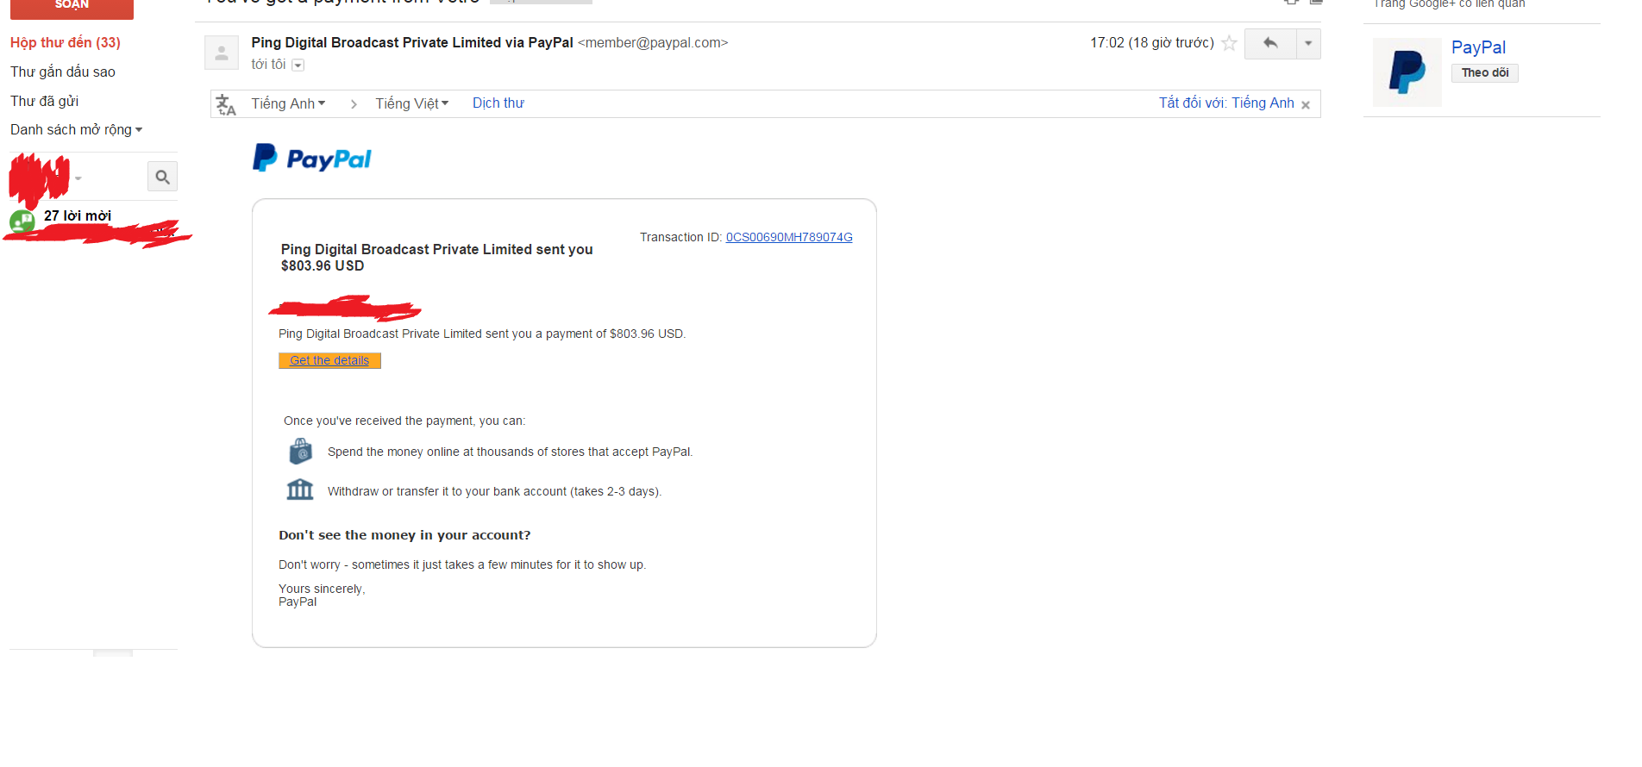The width and height of the screenshot is (1642, 767).
Task: Open more reply options dropdown arrow
Action: [1308, 43]
